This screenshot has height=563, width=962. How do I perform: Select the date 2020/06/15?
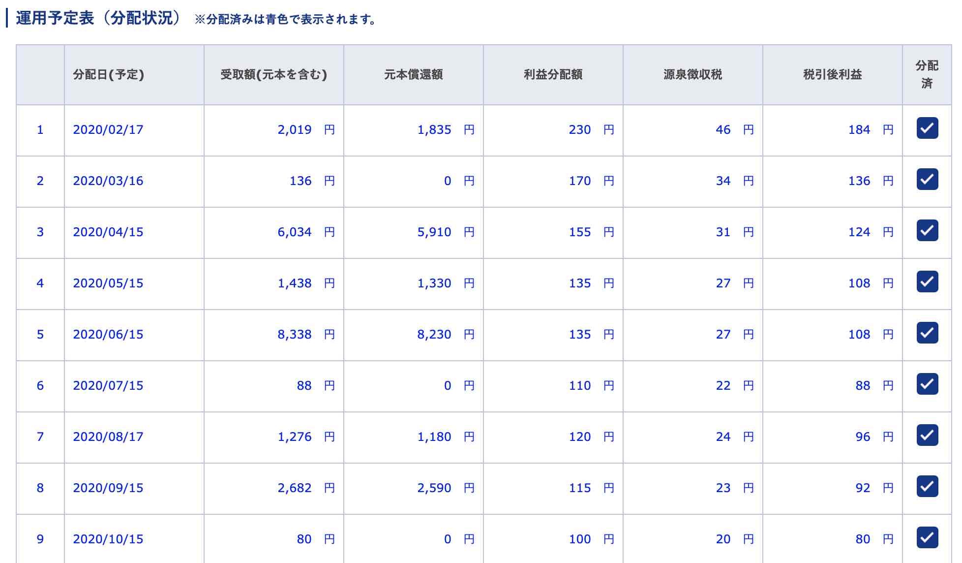pos(108,334)
